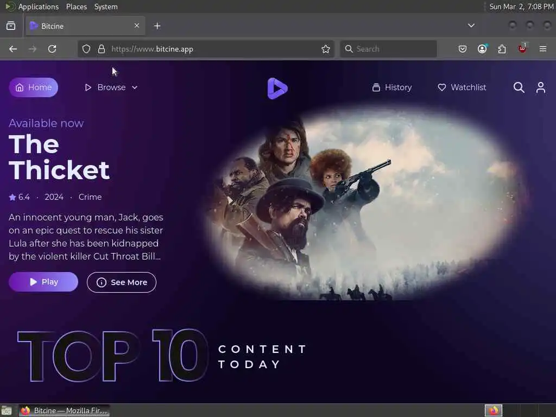Image resolution: width=556 pixels, height=417 pixels.
Task: Click the 2024 year label
Action: [54, 197]
